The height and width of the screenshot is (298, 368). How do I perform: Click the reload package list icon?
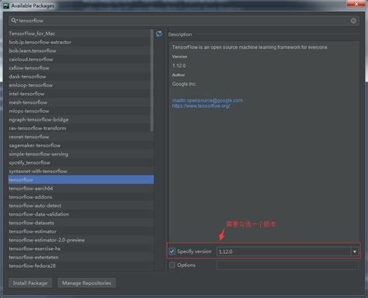pyautogui.click(x=158, y=33)
